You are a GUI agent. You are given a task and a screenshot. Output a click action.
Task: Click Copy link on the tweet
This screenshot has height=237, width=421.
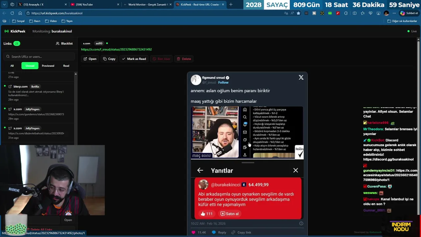(x=241, y=232)
